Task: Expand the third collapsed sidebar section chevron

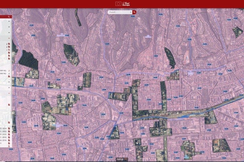Action: pyautogui.click(x=9, y=32)
